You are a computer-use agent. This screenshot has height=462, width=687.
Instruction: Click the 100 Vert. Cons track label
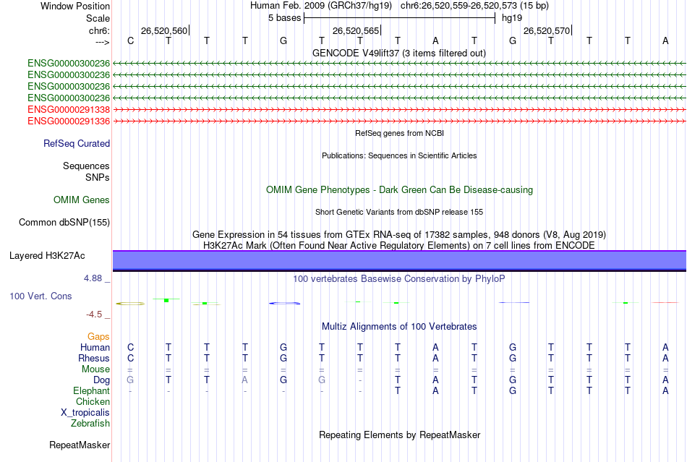40,296
